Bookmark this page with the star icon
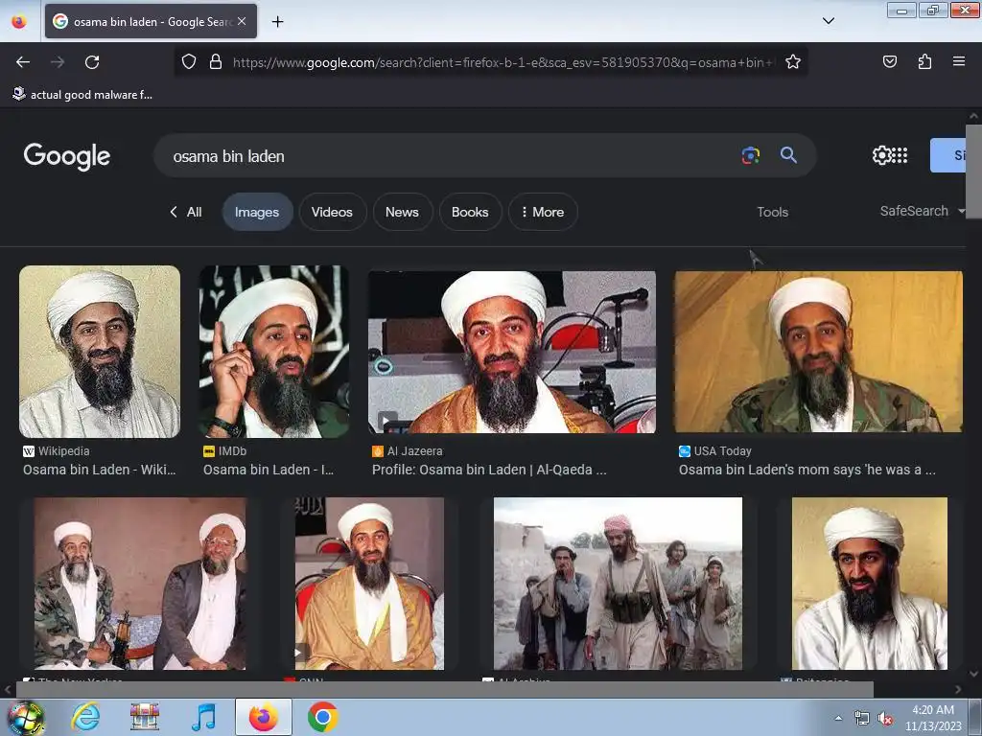Image resolution: width=982 pixels, height=736 pixels. click(x=793, y=61)
